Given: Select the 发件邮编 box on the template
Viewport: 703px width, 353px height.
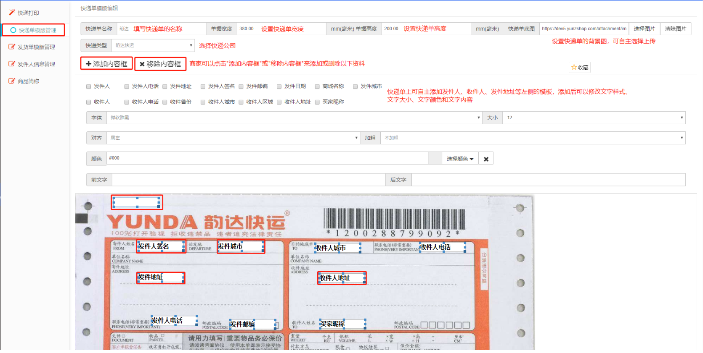Looking at the screenshot, I should pos(252,324).
